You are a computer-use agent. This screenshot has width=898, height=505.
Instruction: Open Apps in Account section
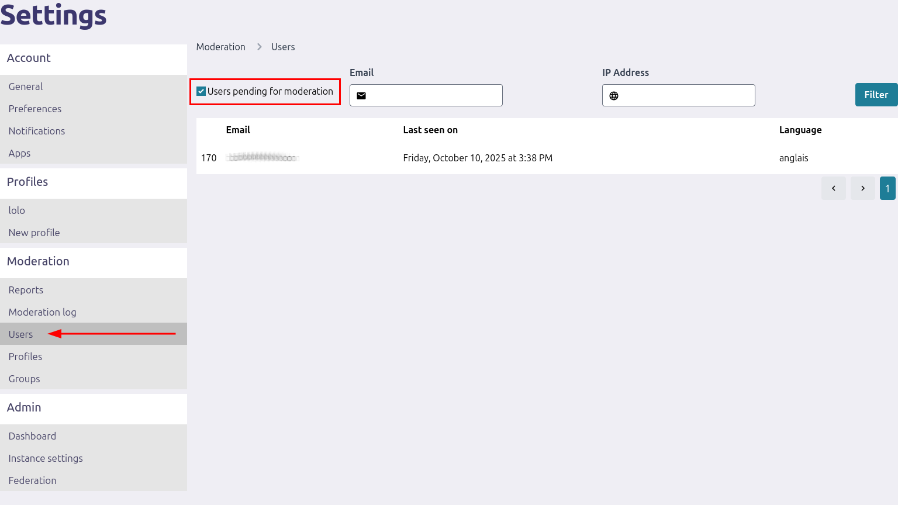click(x=19, y=153)
